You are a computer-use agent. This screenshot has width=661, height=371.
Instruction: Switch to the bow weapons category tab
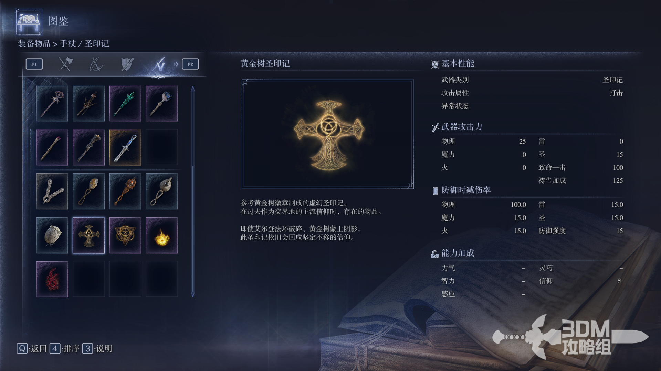[96, 64]
